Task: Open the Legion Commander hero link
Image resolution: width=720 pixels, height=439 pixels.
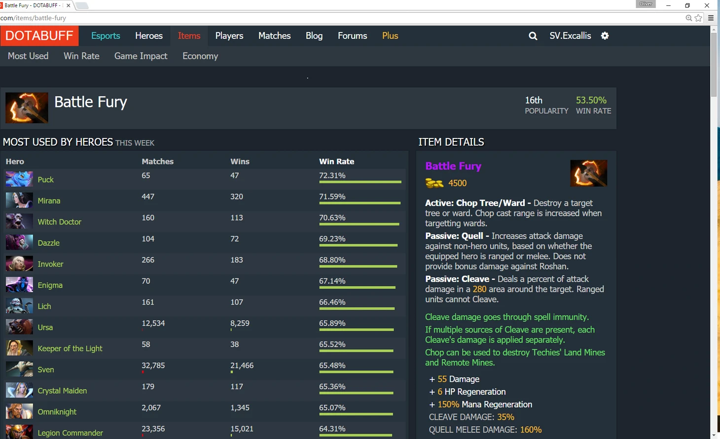Action: coord(70,433)
